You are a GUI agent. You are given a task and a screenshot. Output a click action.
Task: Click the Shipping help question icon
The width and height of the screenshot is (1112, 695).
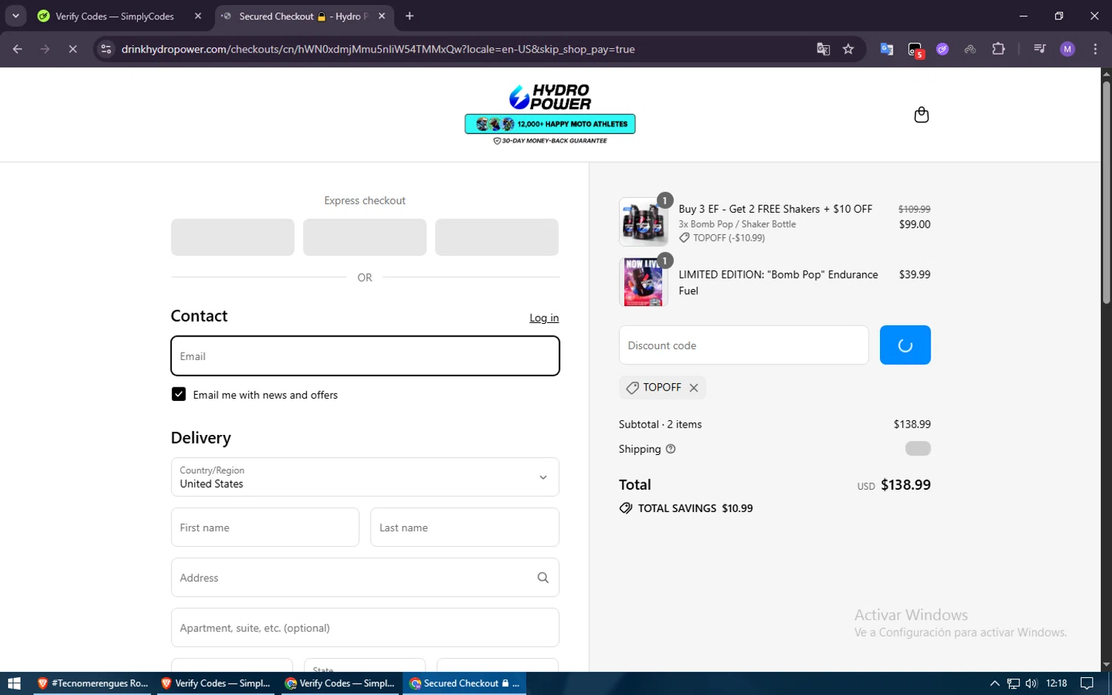click(x=670, y=449)
